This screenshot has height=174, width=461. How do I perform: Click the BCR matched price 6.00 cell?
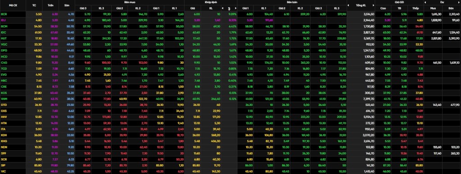click(197, 14)
